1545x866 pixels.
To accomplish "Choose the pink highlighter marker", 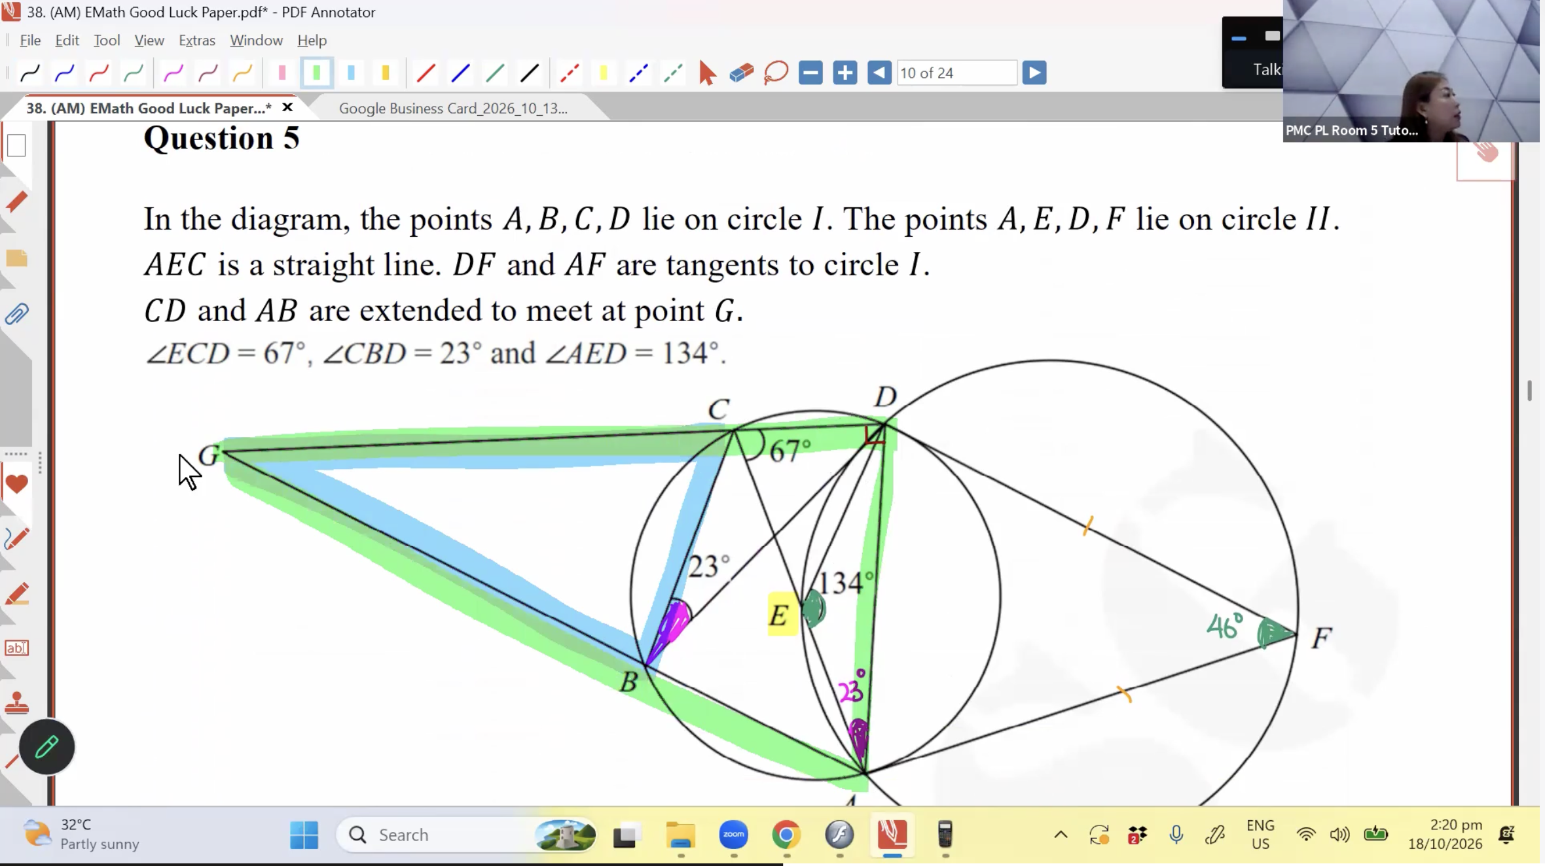I will pos(282,73).
